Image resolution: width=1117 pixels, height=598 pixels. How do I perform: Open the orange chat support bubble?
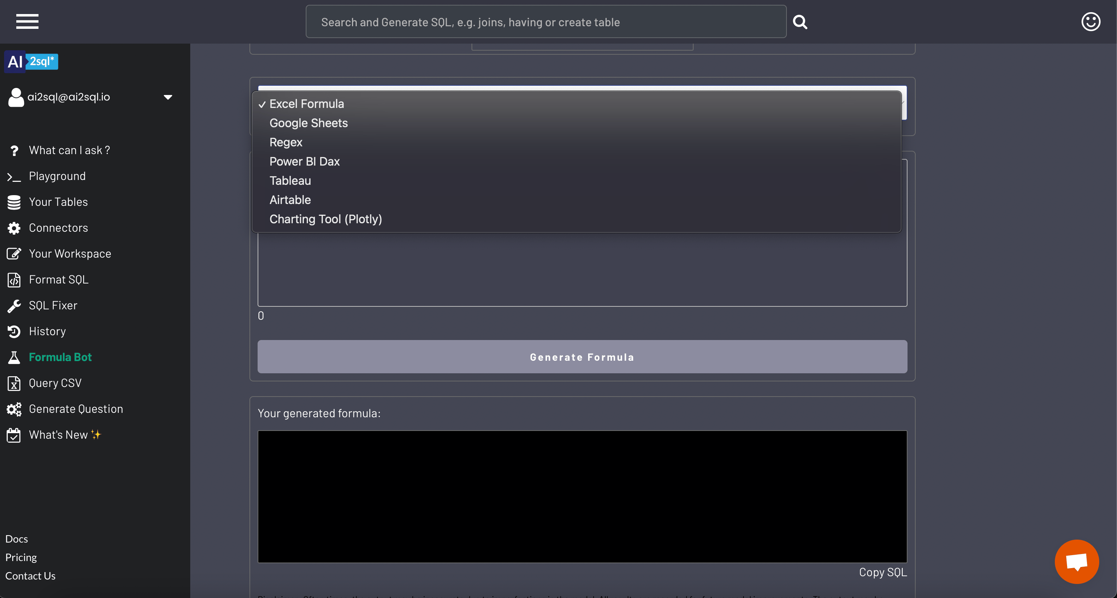pyautogui.click(x=1076, y=561)
